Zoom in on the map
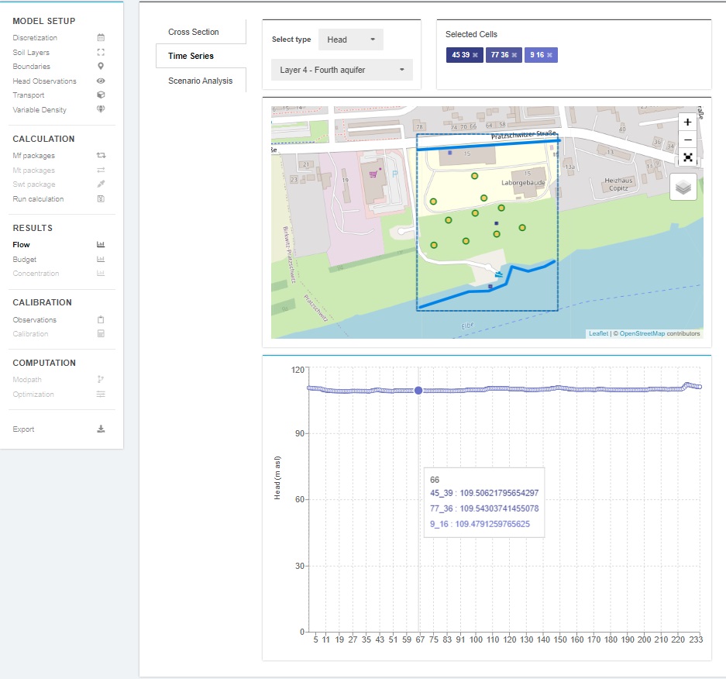 click(x=687, y=122)
